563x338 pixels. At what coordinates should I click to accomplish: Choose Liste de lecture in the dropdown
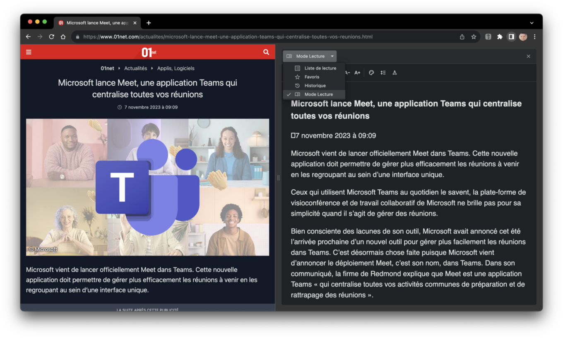[x=314, y=68]
